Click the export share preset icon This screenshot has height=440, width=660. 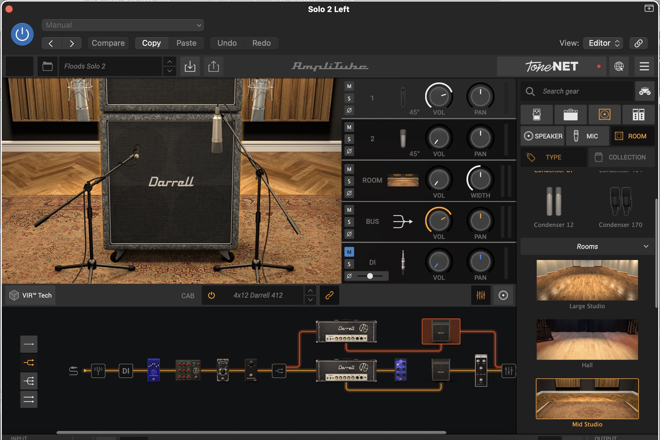coord(213,66)
